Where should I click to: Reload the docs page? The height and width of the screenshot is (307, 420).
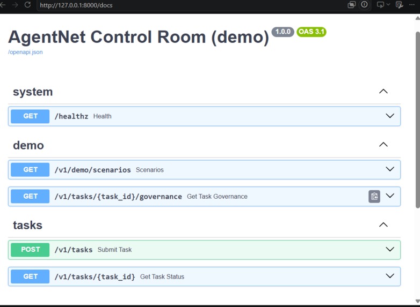point(27,5)
